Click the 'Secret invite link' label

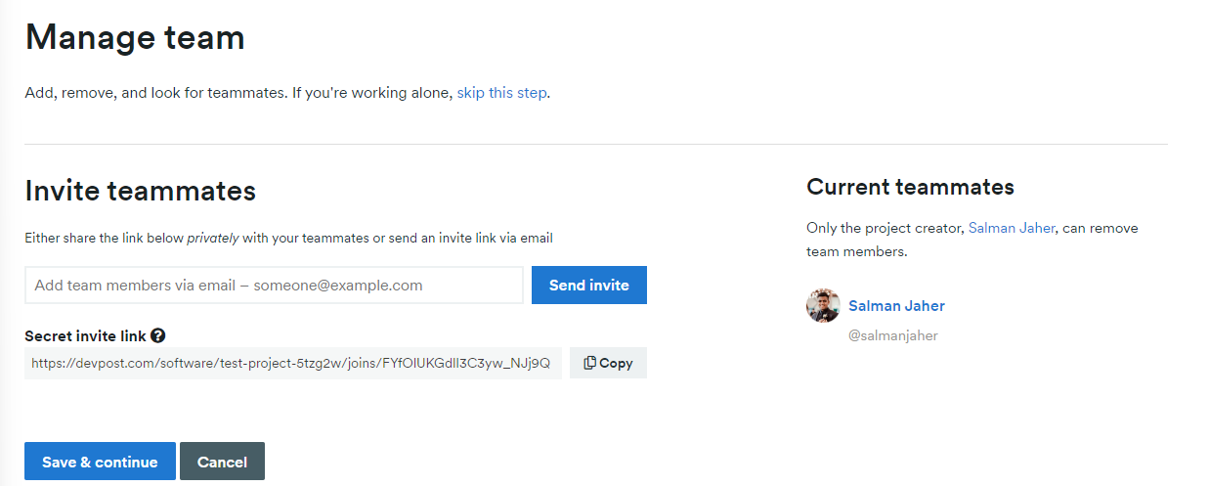[x=85, y=335]
